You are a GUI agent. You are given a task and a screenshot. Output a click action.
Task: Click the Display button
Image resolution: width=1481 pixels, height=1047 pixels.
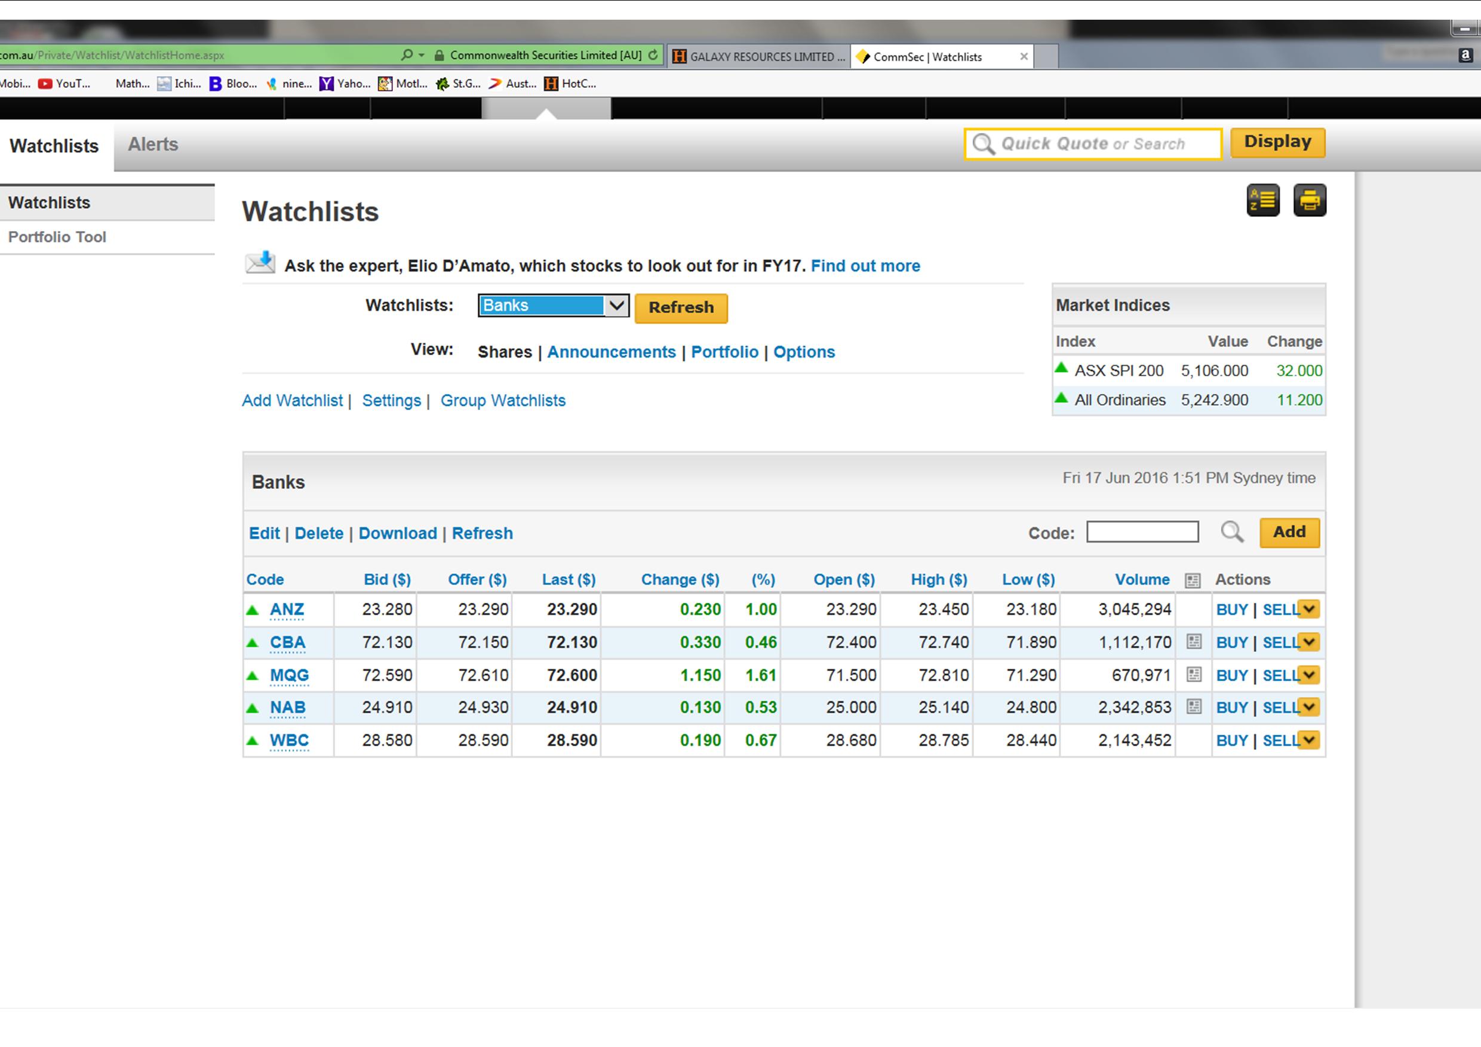click(1277, 142)
